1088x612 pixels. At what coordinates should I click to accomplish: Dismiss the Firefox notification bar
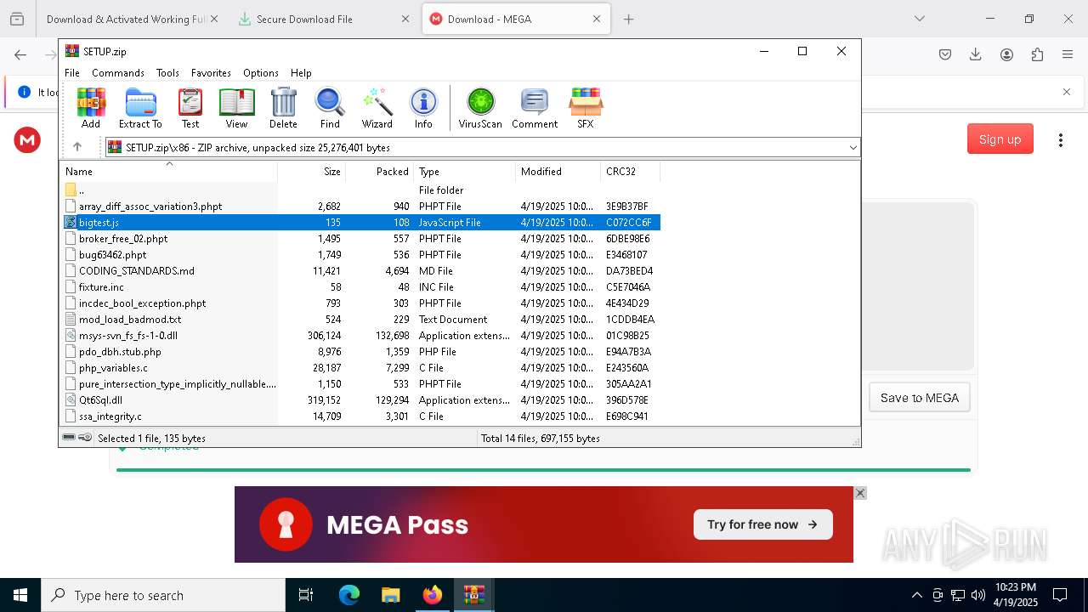pos(1067,92)
